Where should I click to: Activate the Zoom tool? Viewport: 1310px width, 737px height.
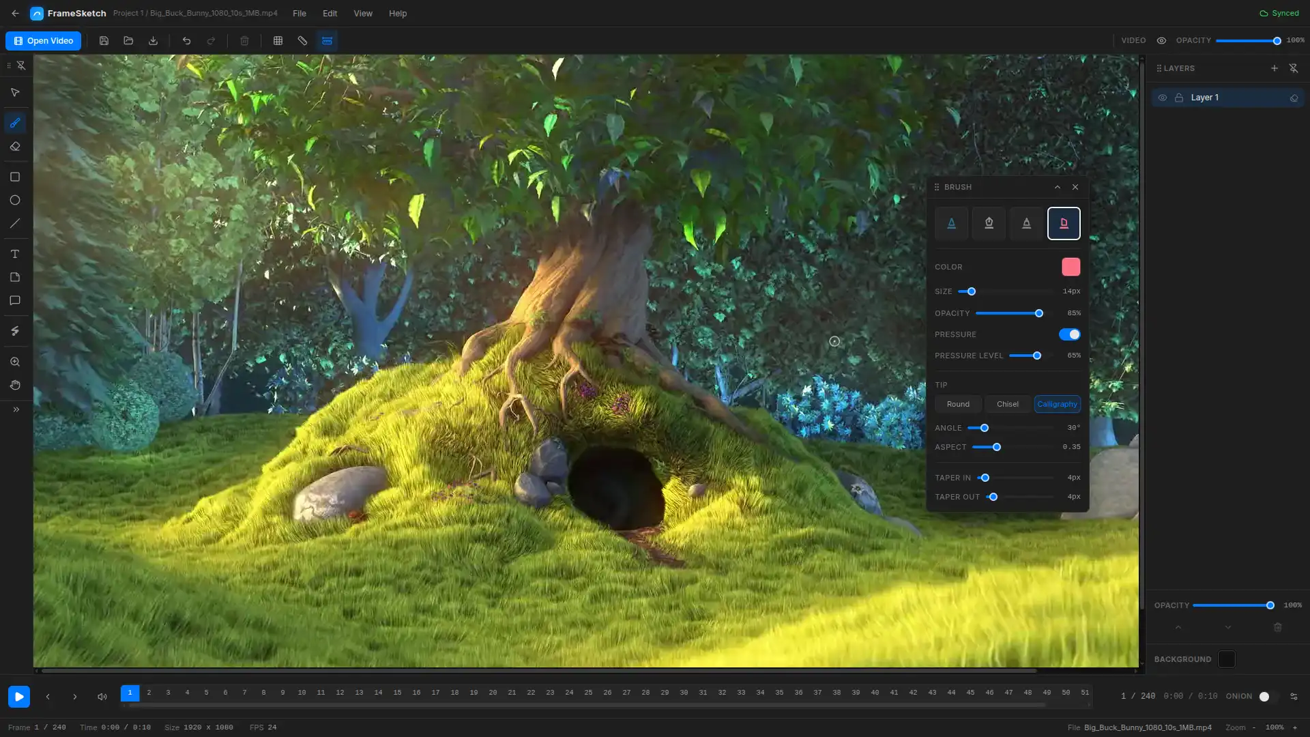click(x=15, y=362)
